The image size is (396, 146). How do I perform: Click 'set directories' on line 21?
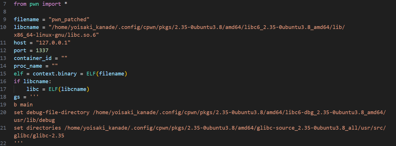click(x=37, y=128)
